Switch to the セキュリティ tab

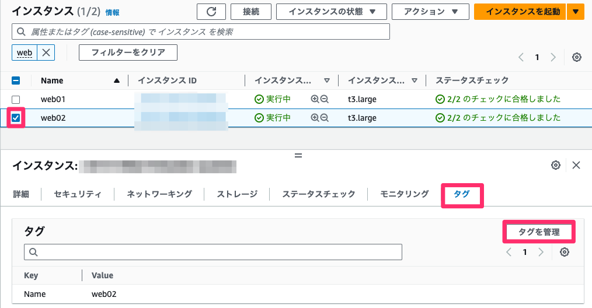[x=78, y=194]
